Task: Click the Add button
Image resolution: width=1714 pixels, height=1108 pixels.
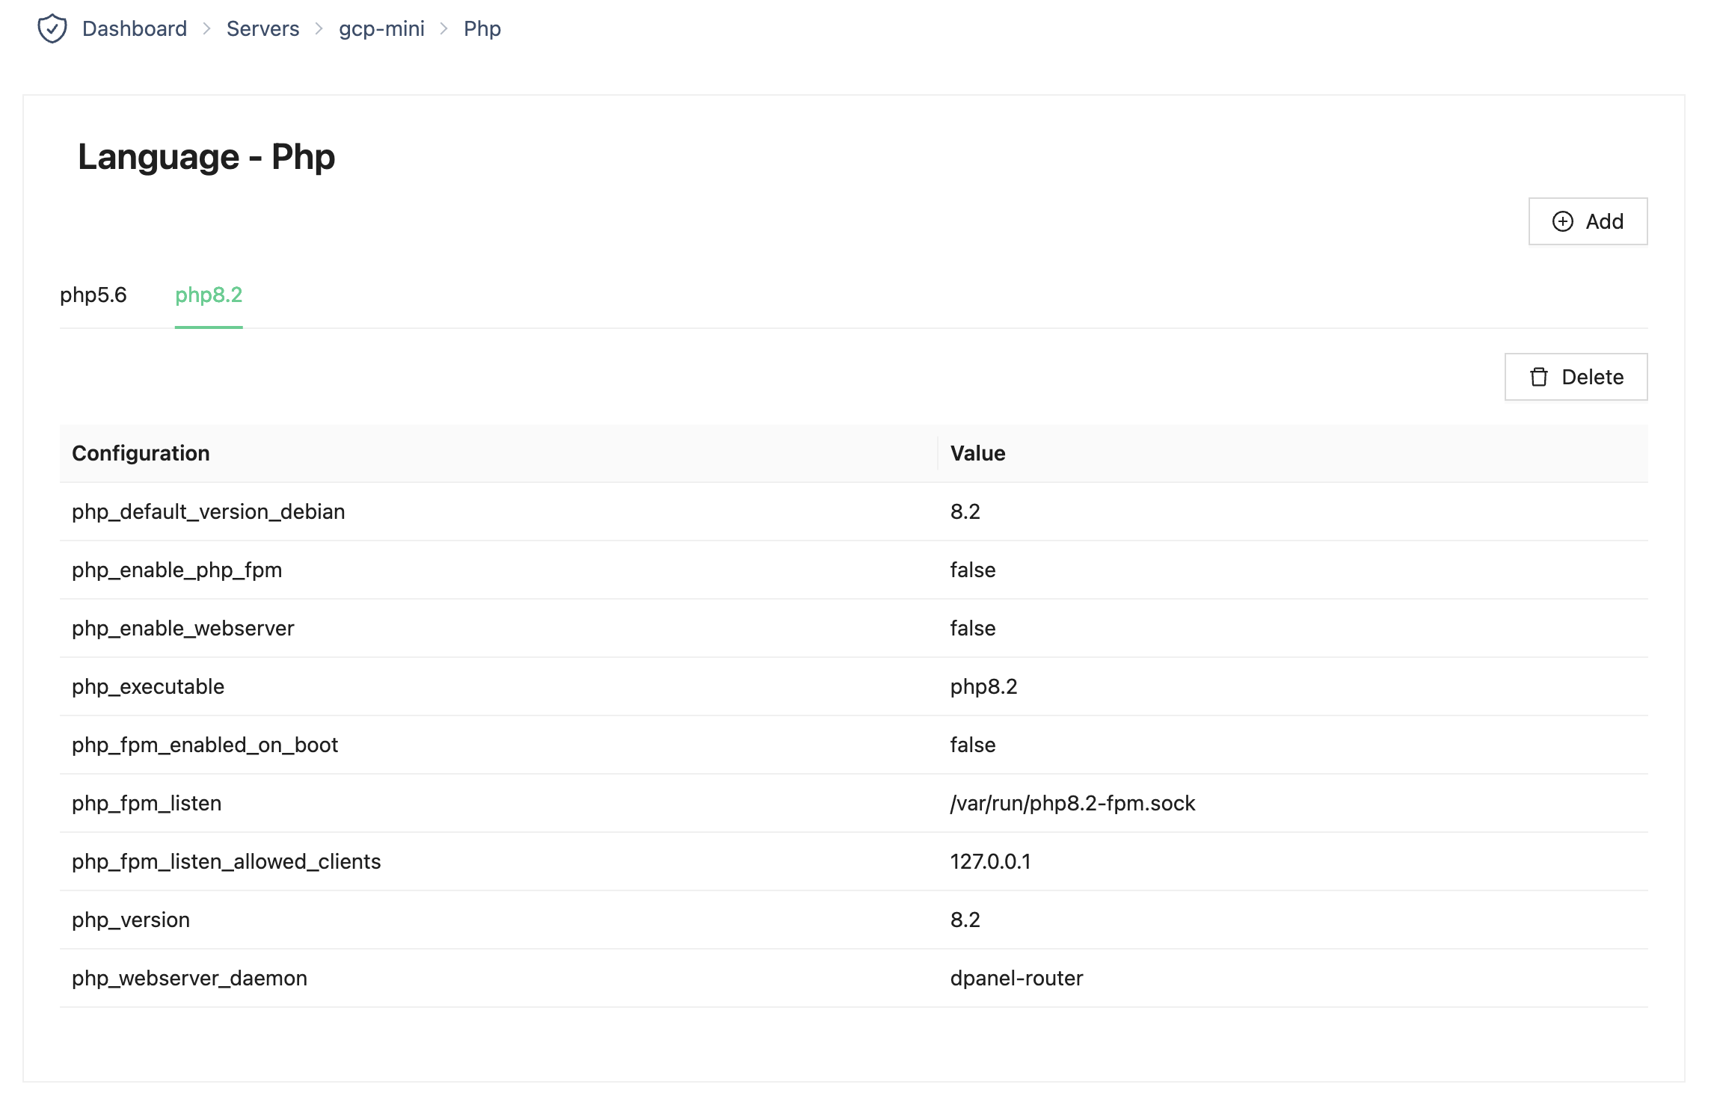Action: click(x=1588, y=221)
